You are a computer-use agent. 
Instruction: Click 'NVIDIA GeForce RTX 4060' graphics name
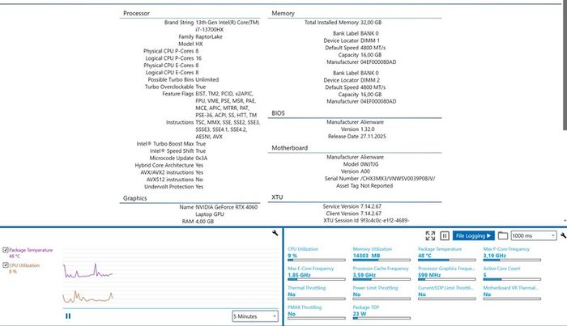click(227, 207)
